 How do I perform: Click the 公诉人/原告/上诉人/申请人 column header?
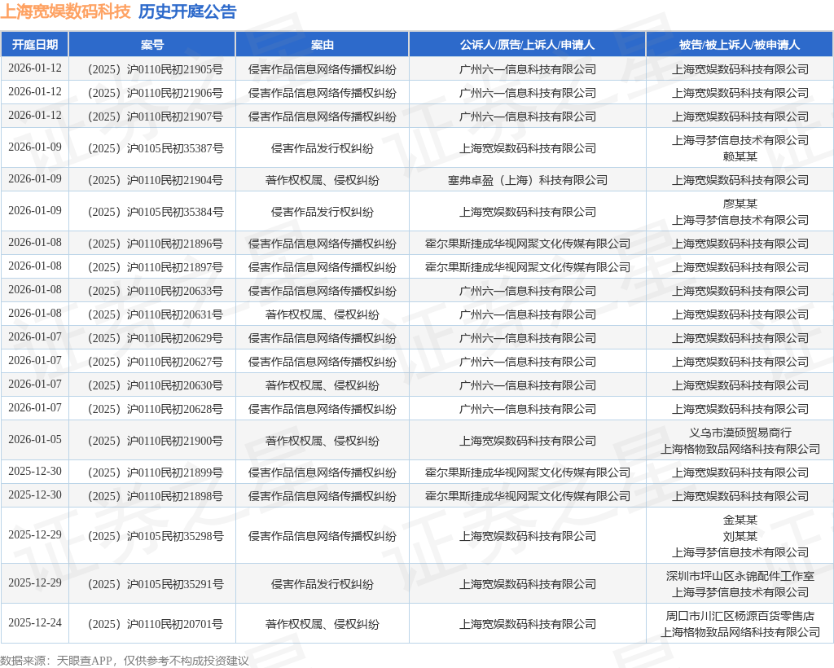pyautogui.click(x=528, y=45)
